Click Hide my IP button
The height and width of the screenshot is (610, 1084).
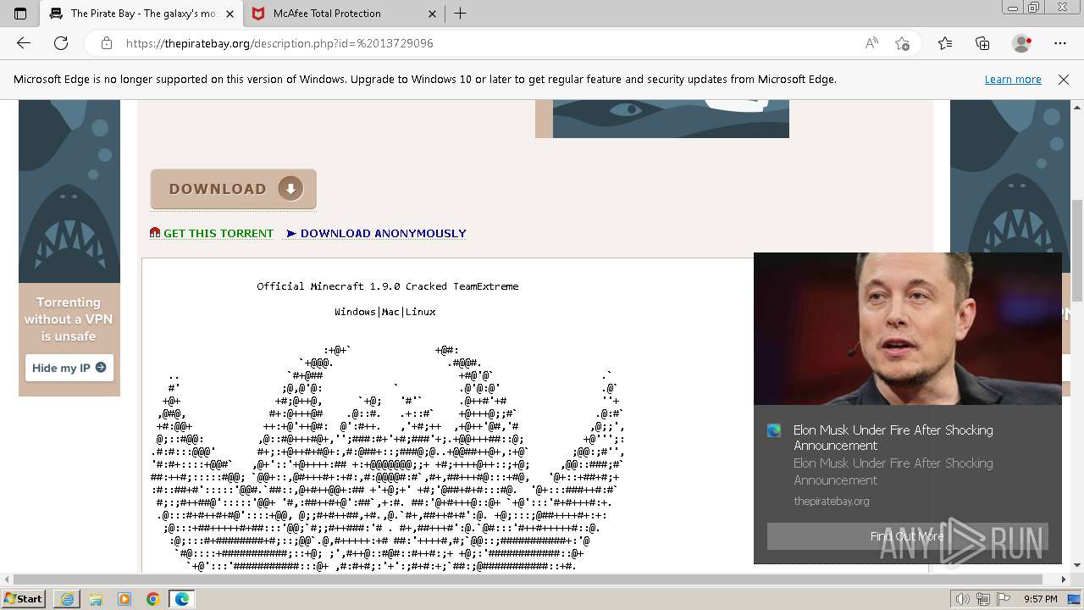69,368
